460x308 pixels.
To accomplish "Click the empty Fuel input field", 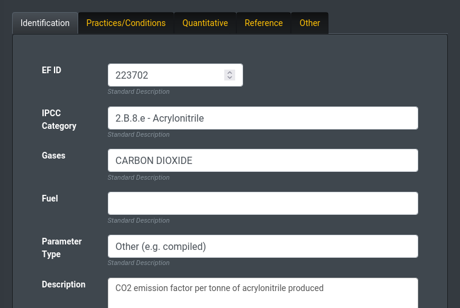I will (262, 203).
